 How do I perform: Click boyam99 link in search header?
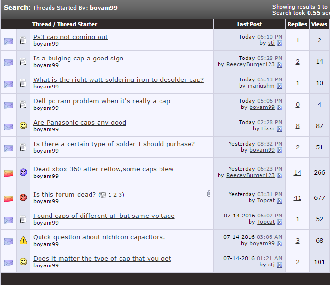click(104, 8)
